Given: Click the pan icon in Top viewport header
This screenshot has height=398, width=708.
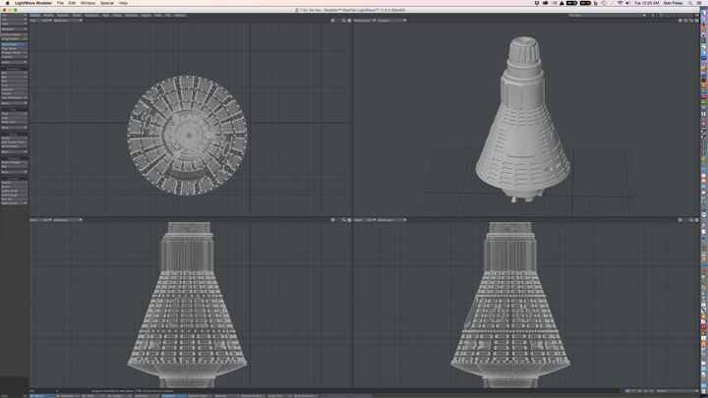Looking at the screenshot, I should point(332,21).
